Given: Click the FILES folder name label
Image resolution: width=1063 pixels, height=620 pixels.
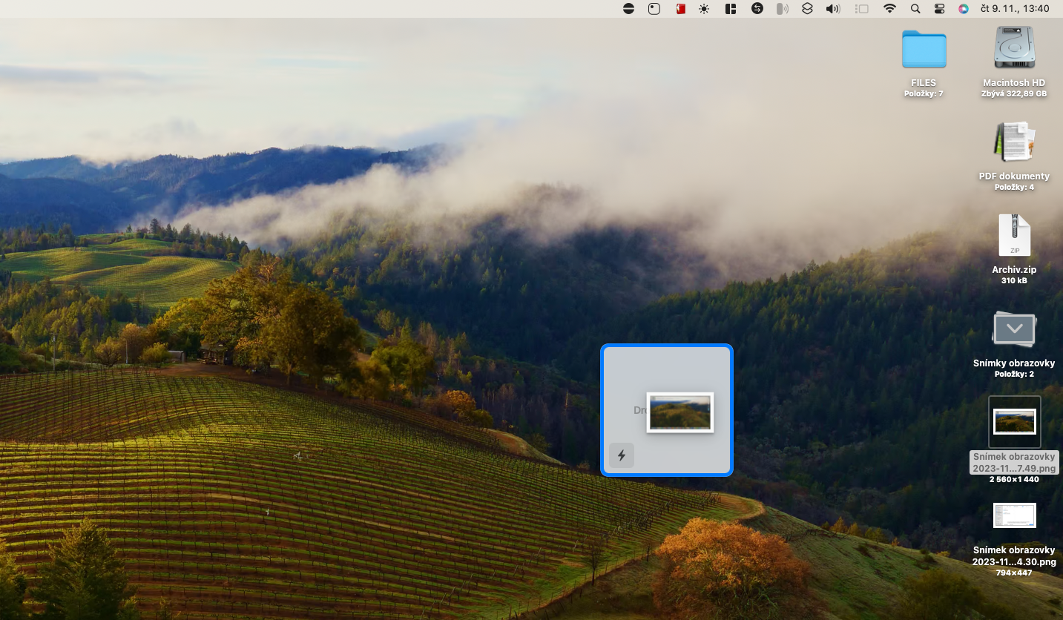Looking at the screenshot, I should pyautogui.click(x=924, y=83).
